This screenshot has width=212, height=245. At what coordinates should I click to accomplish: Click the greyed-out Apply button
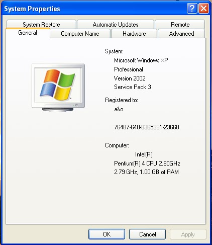[x=188, y=234]
